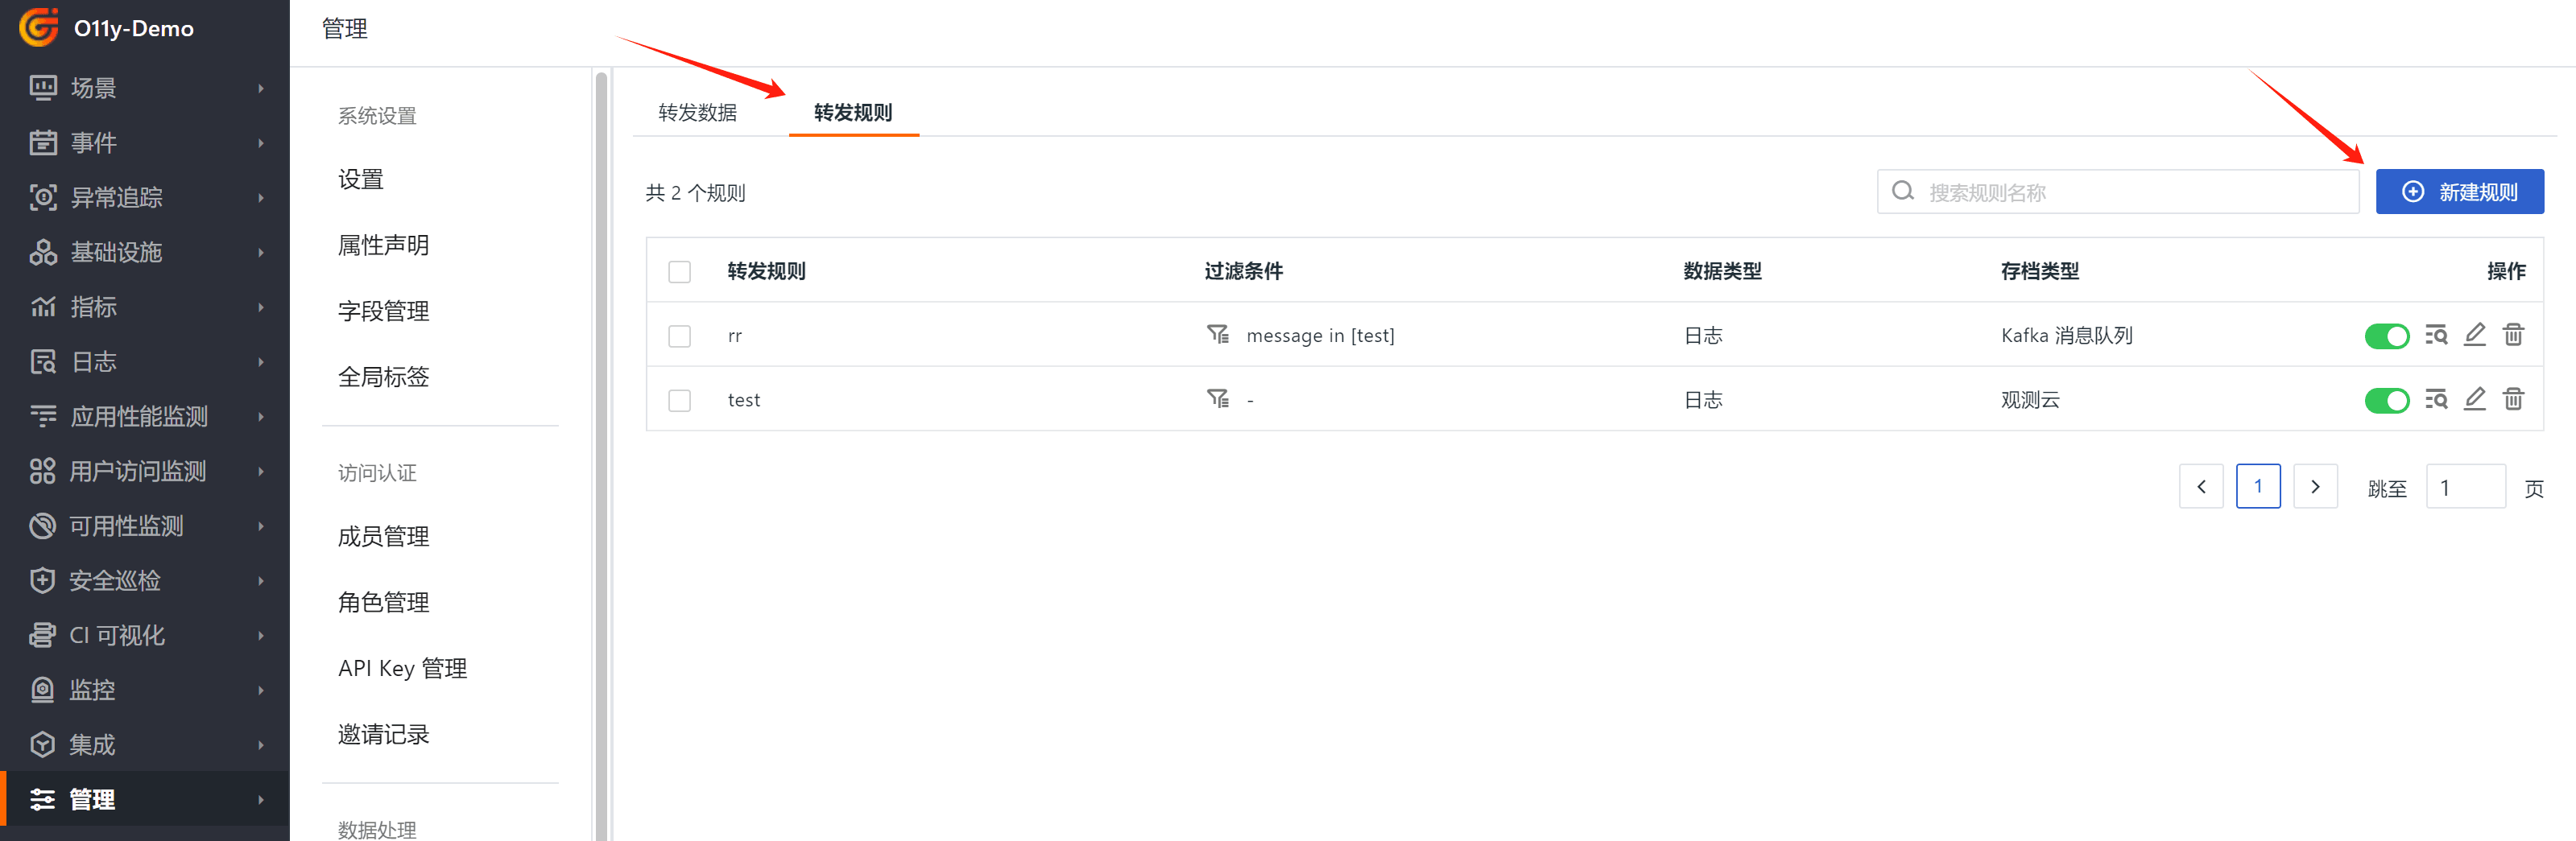Focus the 搜索规则名称 search field
The image size is (2576, 841).
pos(2130,192)
